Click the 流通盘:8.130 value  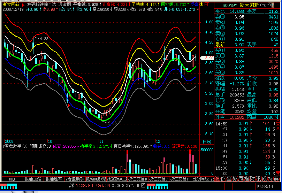185,146
